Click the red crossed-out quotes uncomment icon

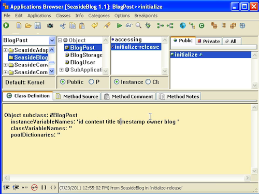34,187
